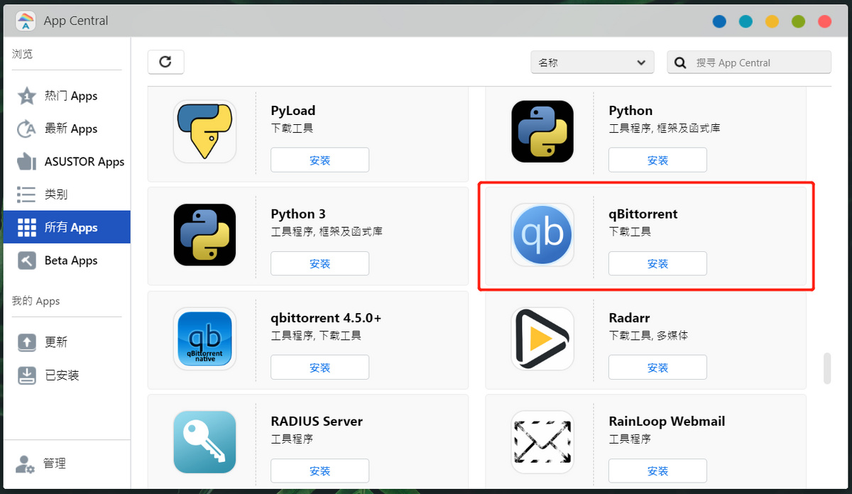The width and height of the screenshot is (852, 494).
Task: Click the RainLoop Webmail title text
Action: coord(667,422)
